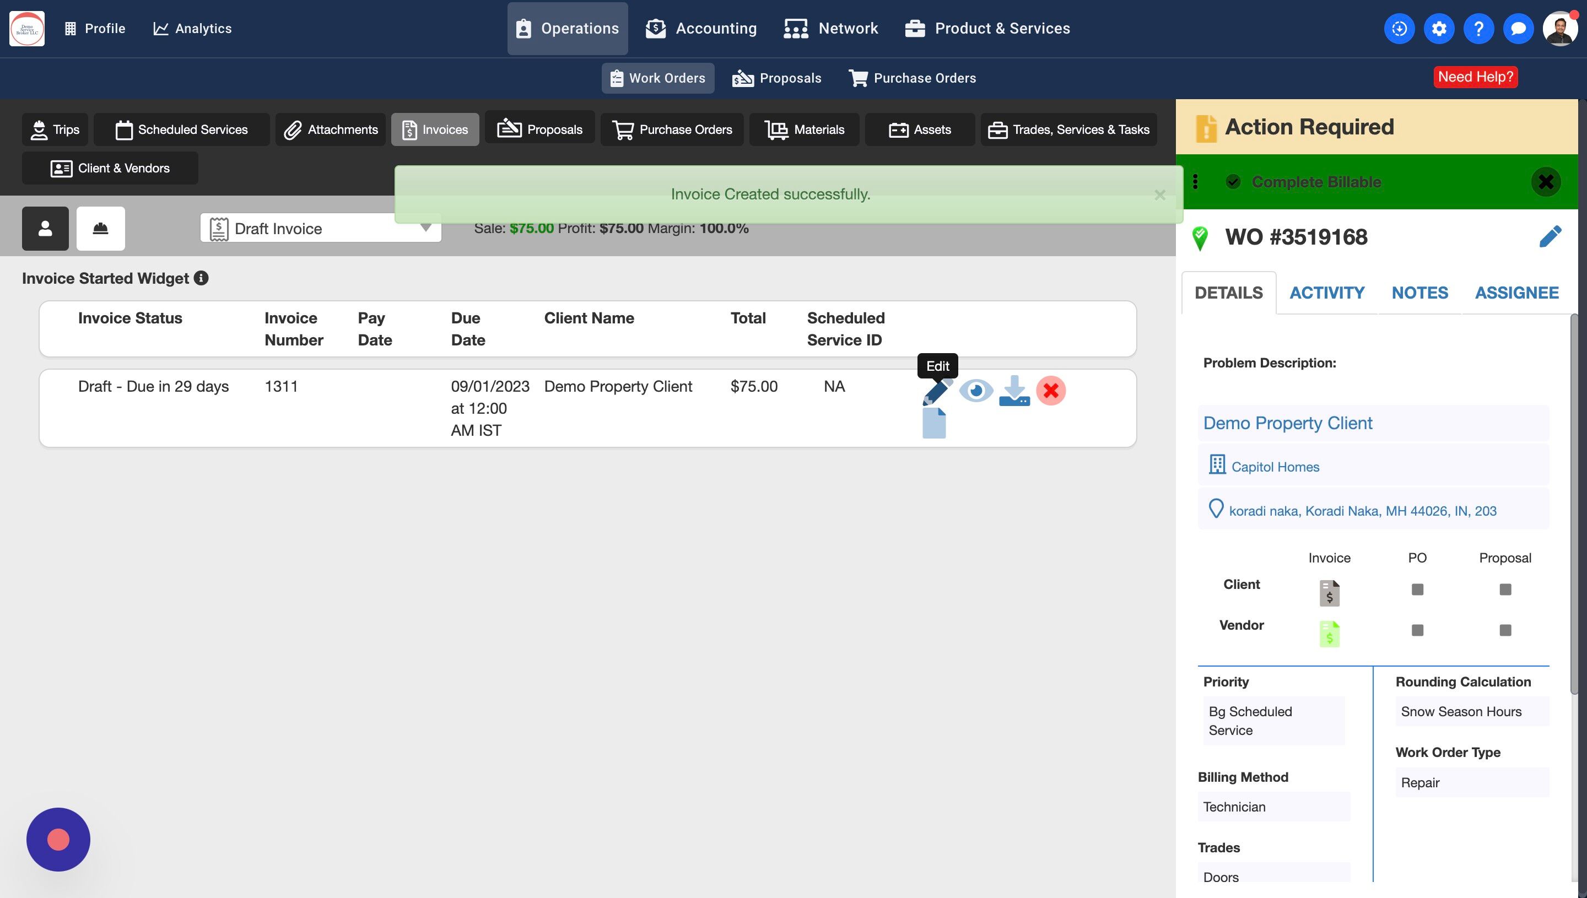
Task: Click the blue document icon in invoice row
Action: point(934,423)
